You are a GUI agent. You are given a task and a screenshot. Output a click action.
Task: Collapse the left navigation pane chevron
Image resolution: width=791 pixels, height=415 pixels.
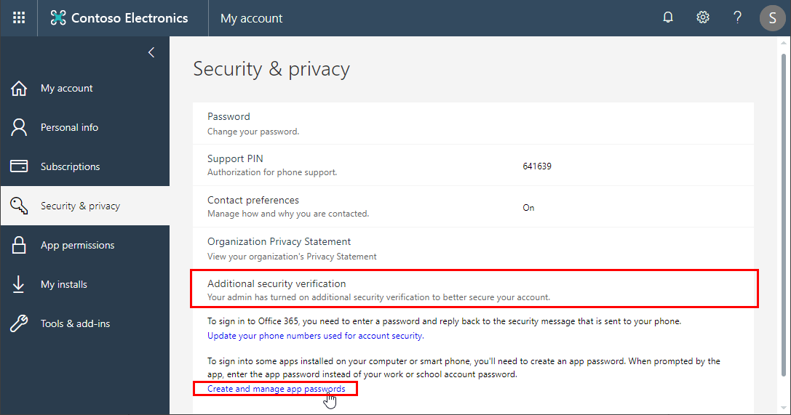151,52
